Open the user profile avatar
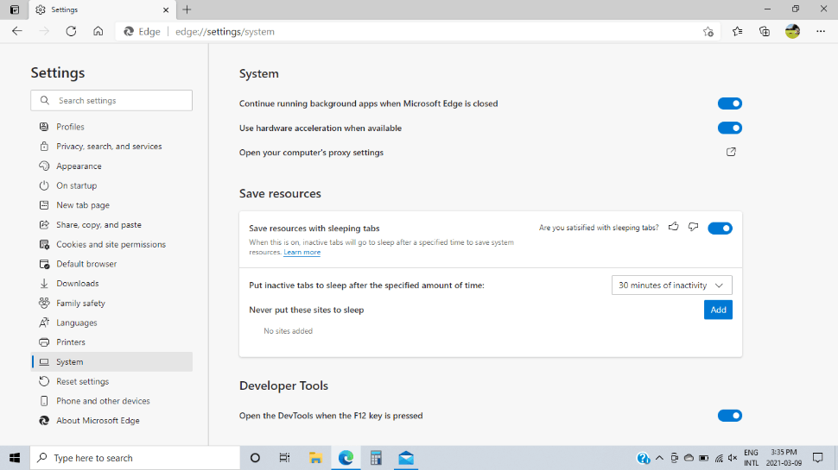This screenshot has height=470, width=838. click(x=792, y=31)
